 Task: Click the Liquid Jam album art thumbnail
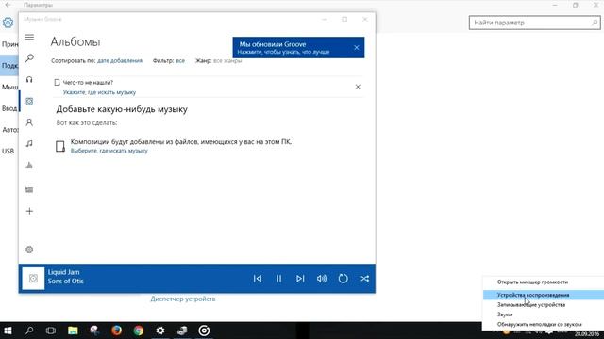[33, 279]
